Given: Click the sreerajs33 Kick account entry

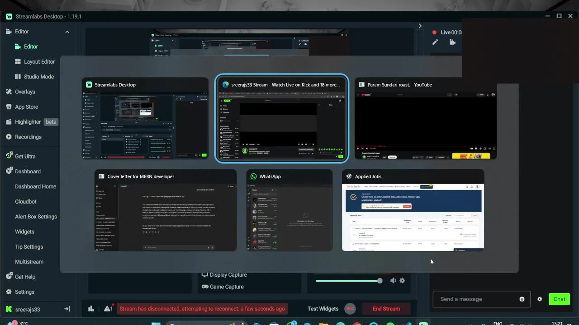Looking at the screenshot, I should point(23,309).
